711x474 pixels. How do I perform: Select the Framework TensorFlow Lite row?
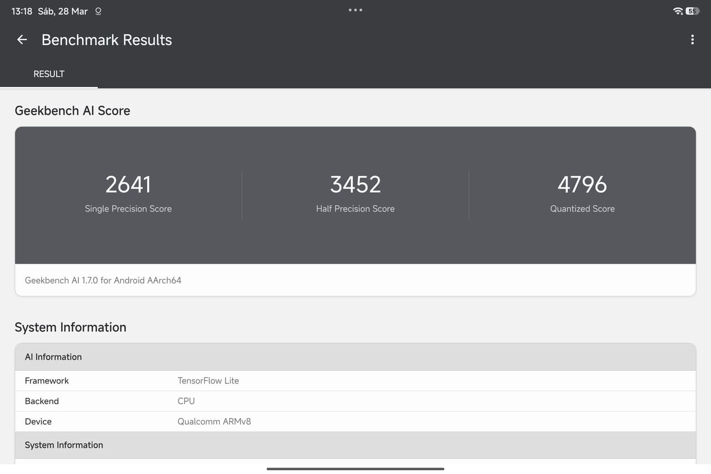(x=355, y=381)
